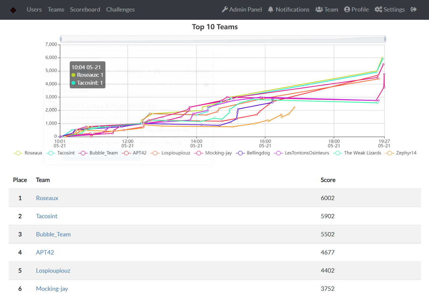The width and height of the screenshot is (429, 297).
Task: Open the Users page
Action: click(x=34, y=10)
